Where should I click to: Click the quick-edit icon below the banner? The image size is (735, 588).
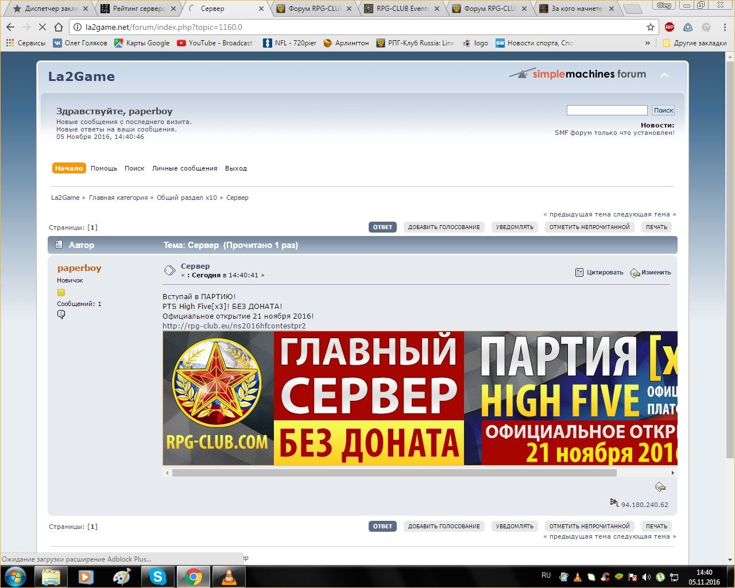[x=660, y=488]
